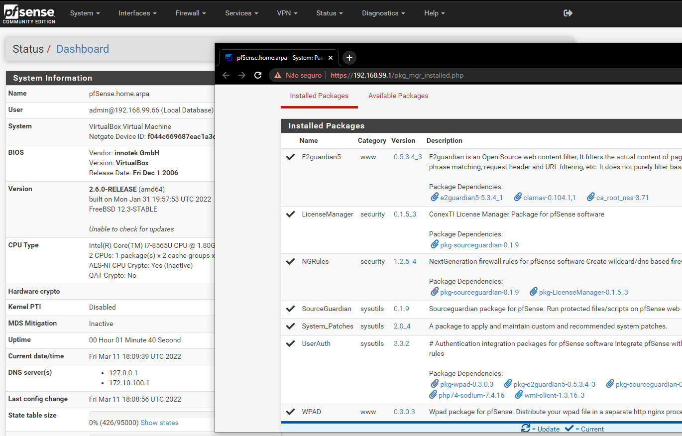Click the Version column header

(403, 140)
